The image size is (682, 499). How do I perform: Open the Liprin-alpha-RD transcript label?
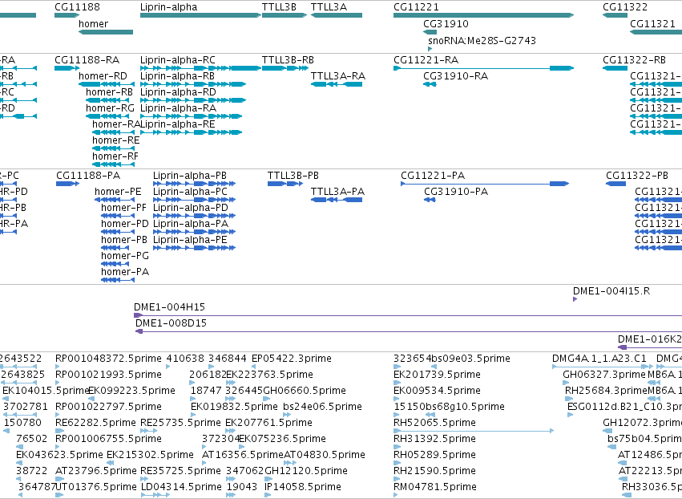(x=178, y=92)
